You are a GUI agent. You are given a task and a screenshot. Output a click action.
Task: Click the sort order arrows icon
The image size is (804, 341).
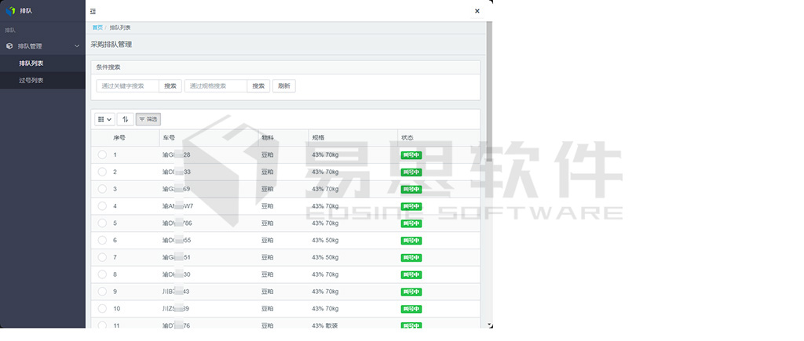125,119
